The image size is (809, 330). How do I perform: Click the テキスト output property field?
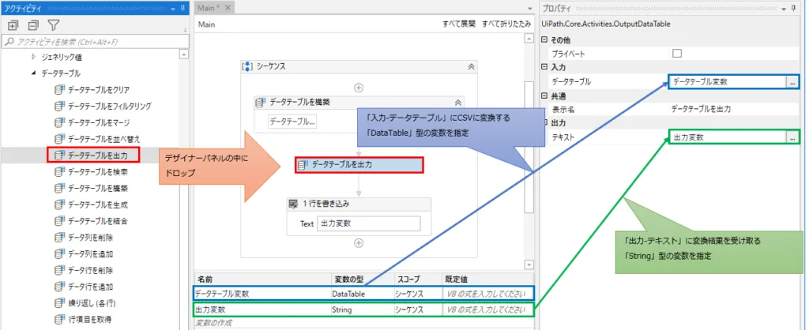[x=728, y=137]
